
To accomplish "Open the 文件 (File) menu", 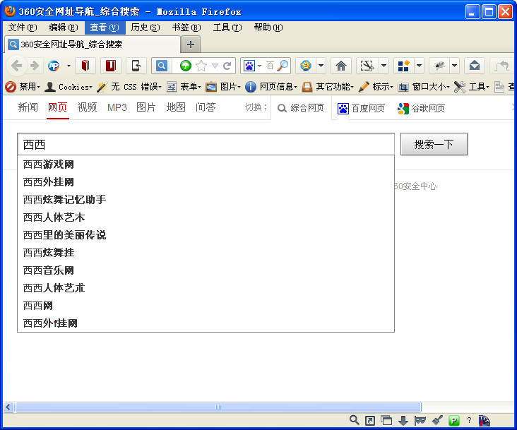I will pos(23,28).
